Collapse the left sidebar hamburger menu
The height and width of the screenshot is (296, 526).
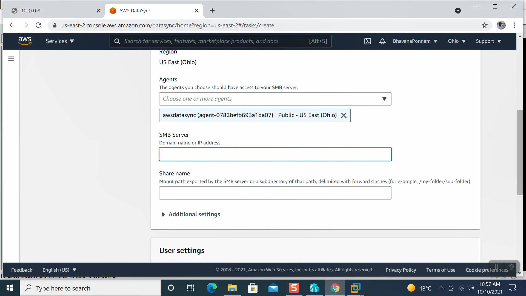pos(11,58)
